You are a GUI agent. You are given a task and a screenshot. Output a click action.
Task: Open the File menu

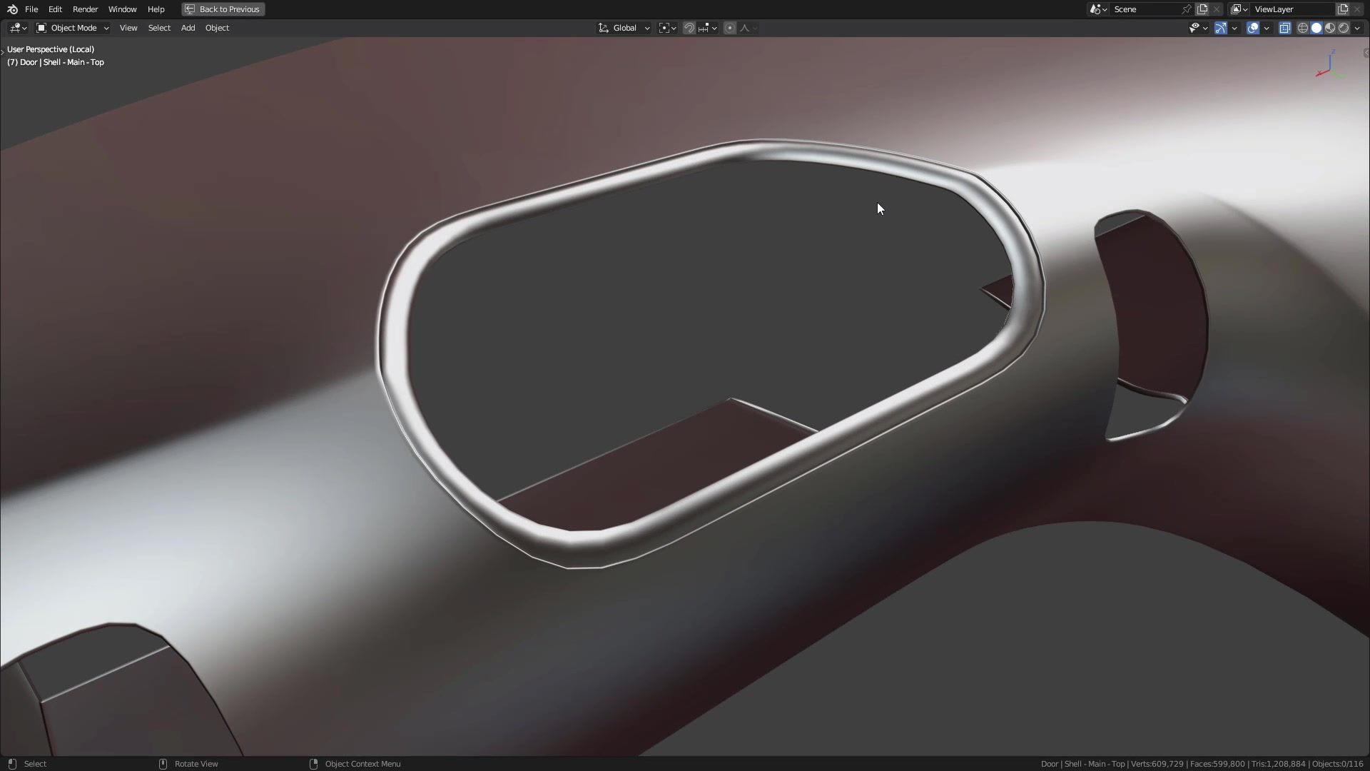[x=31, y=9]
